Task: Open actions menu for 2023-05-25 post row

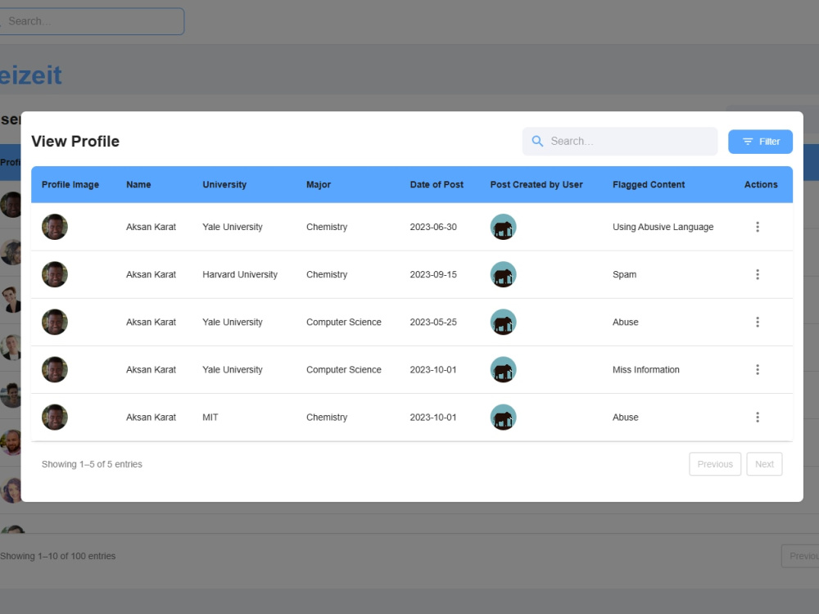Action: pos(758,322)
